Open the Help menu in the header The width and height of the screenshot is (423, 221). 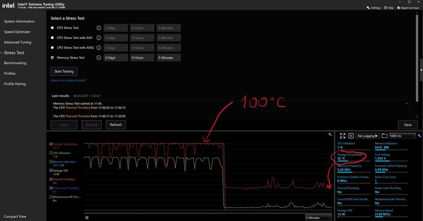(x=389, y=8)
